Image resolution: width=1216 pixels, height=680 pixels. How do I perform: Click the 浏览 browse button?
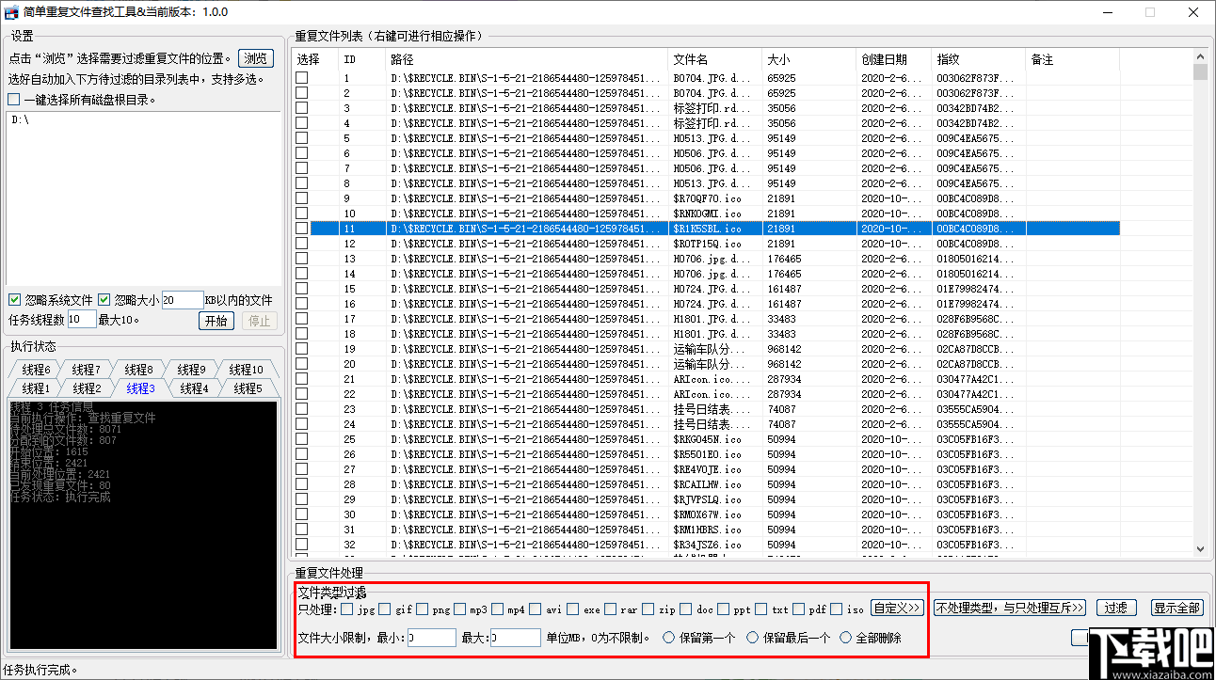tap(255, 58)
